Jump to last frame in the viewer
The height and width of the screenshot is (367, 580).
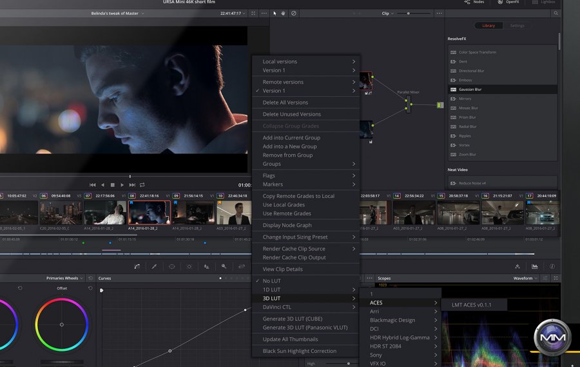tap(132, 185)
